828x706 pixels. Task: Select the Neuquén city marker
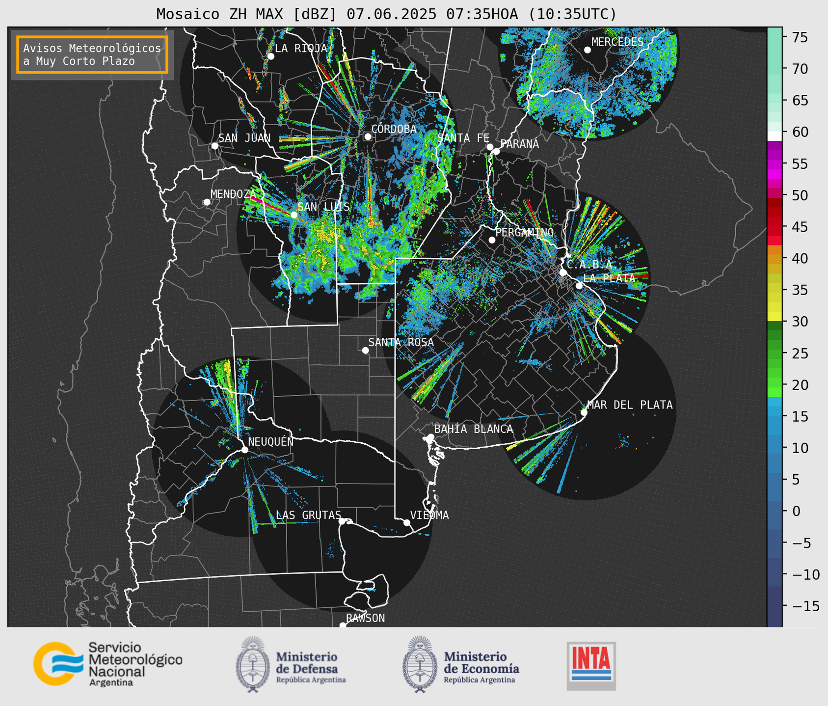pos(244,450)
